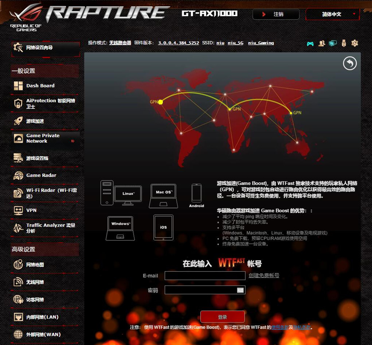
Task: Select Traffic Analyzer 流量分析 menu label
Action: point(51,228)
